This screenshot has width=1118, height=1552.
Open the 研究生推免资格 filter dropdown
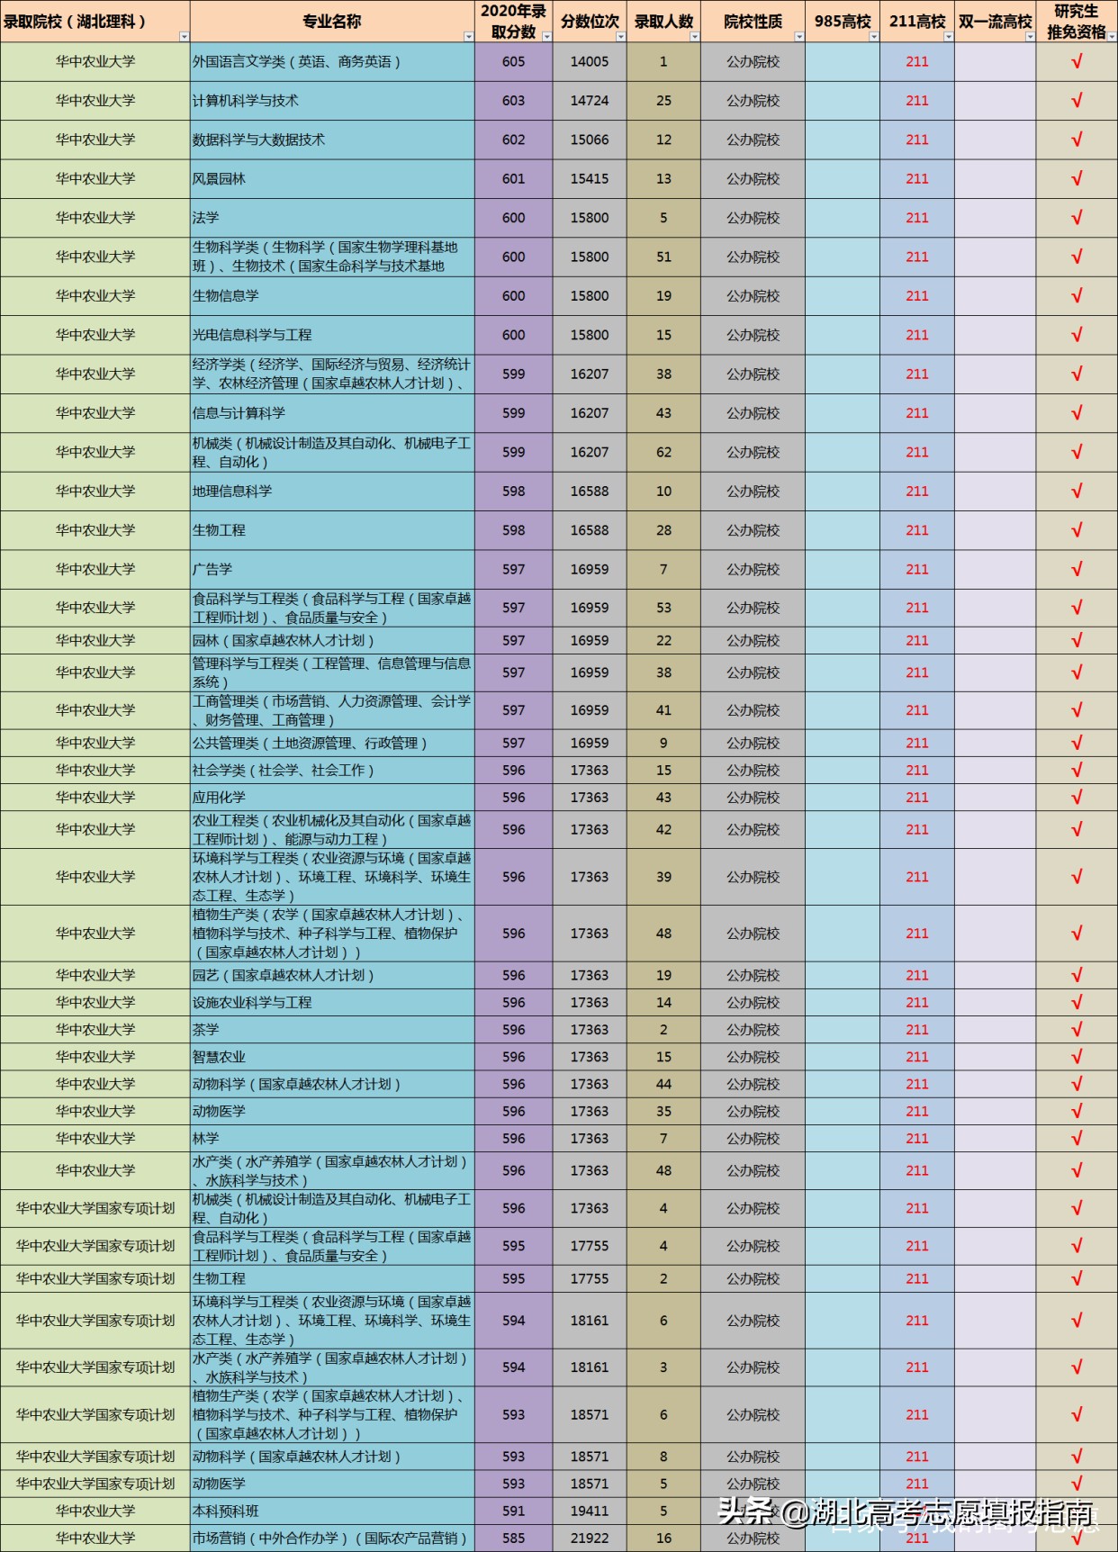coord(1112,37)
